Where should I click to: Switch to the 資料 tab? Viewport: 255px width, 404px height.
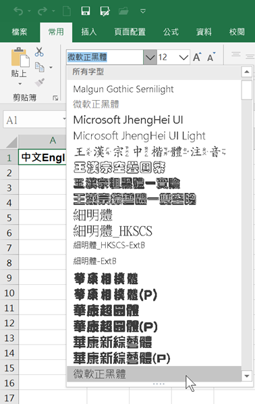click(204, 32)
